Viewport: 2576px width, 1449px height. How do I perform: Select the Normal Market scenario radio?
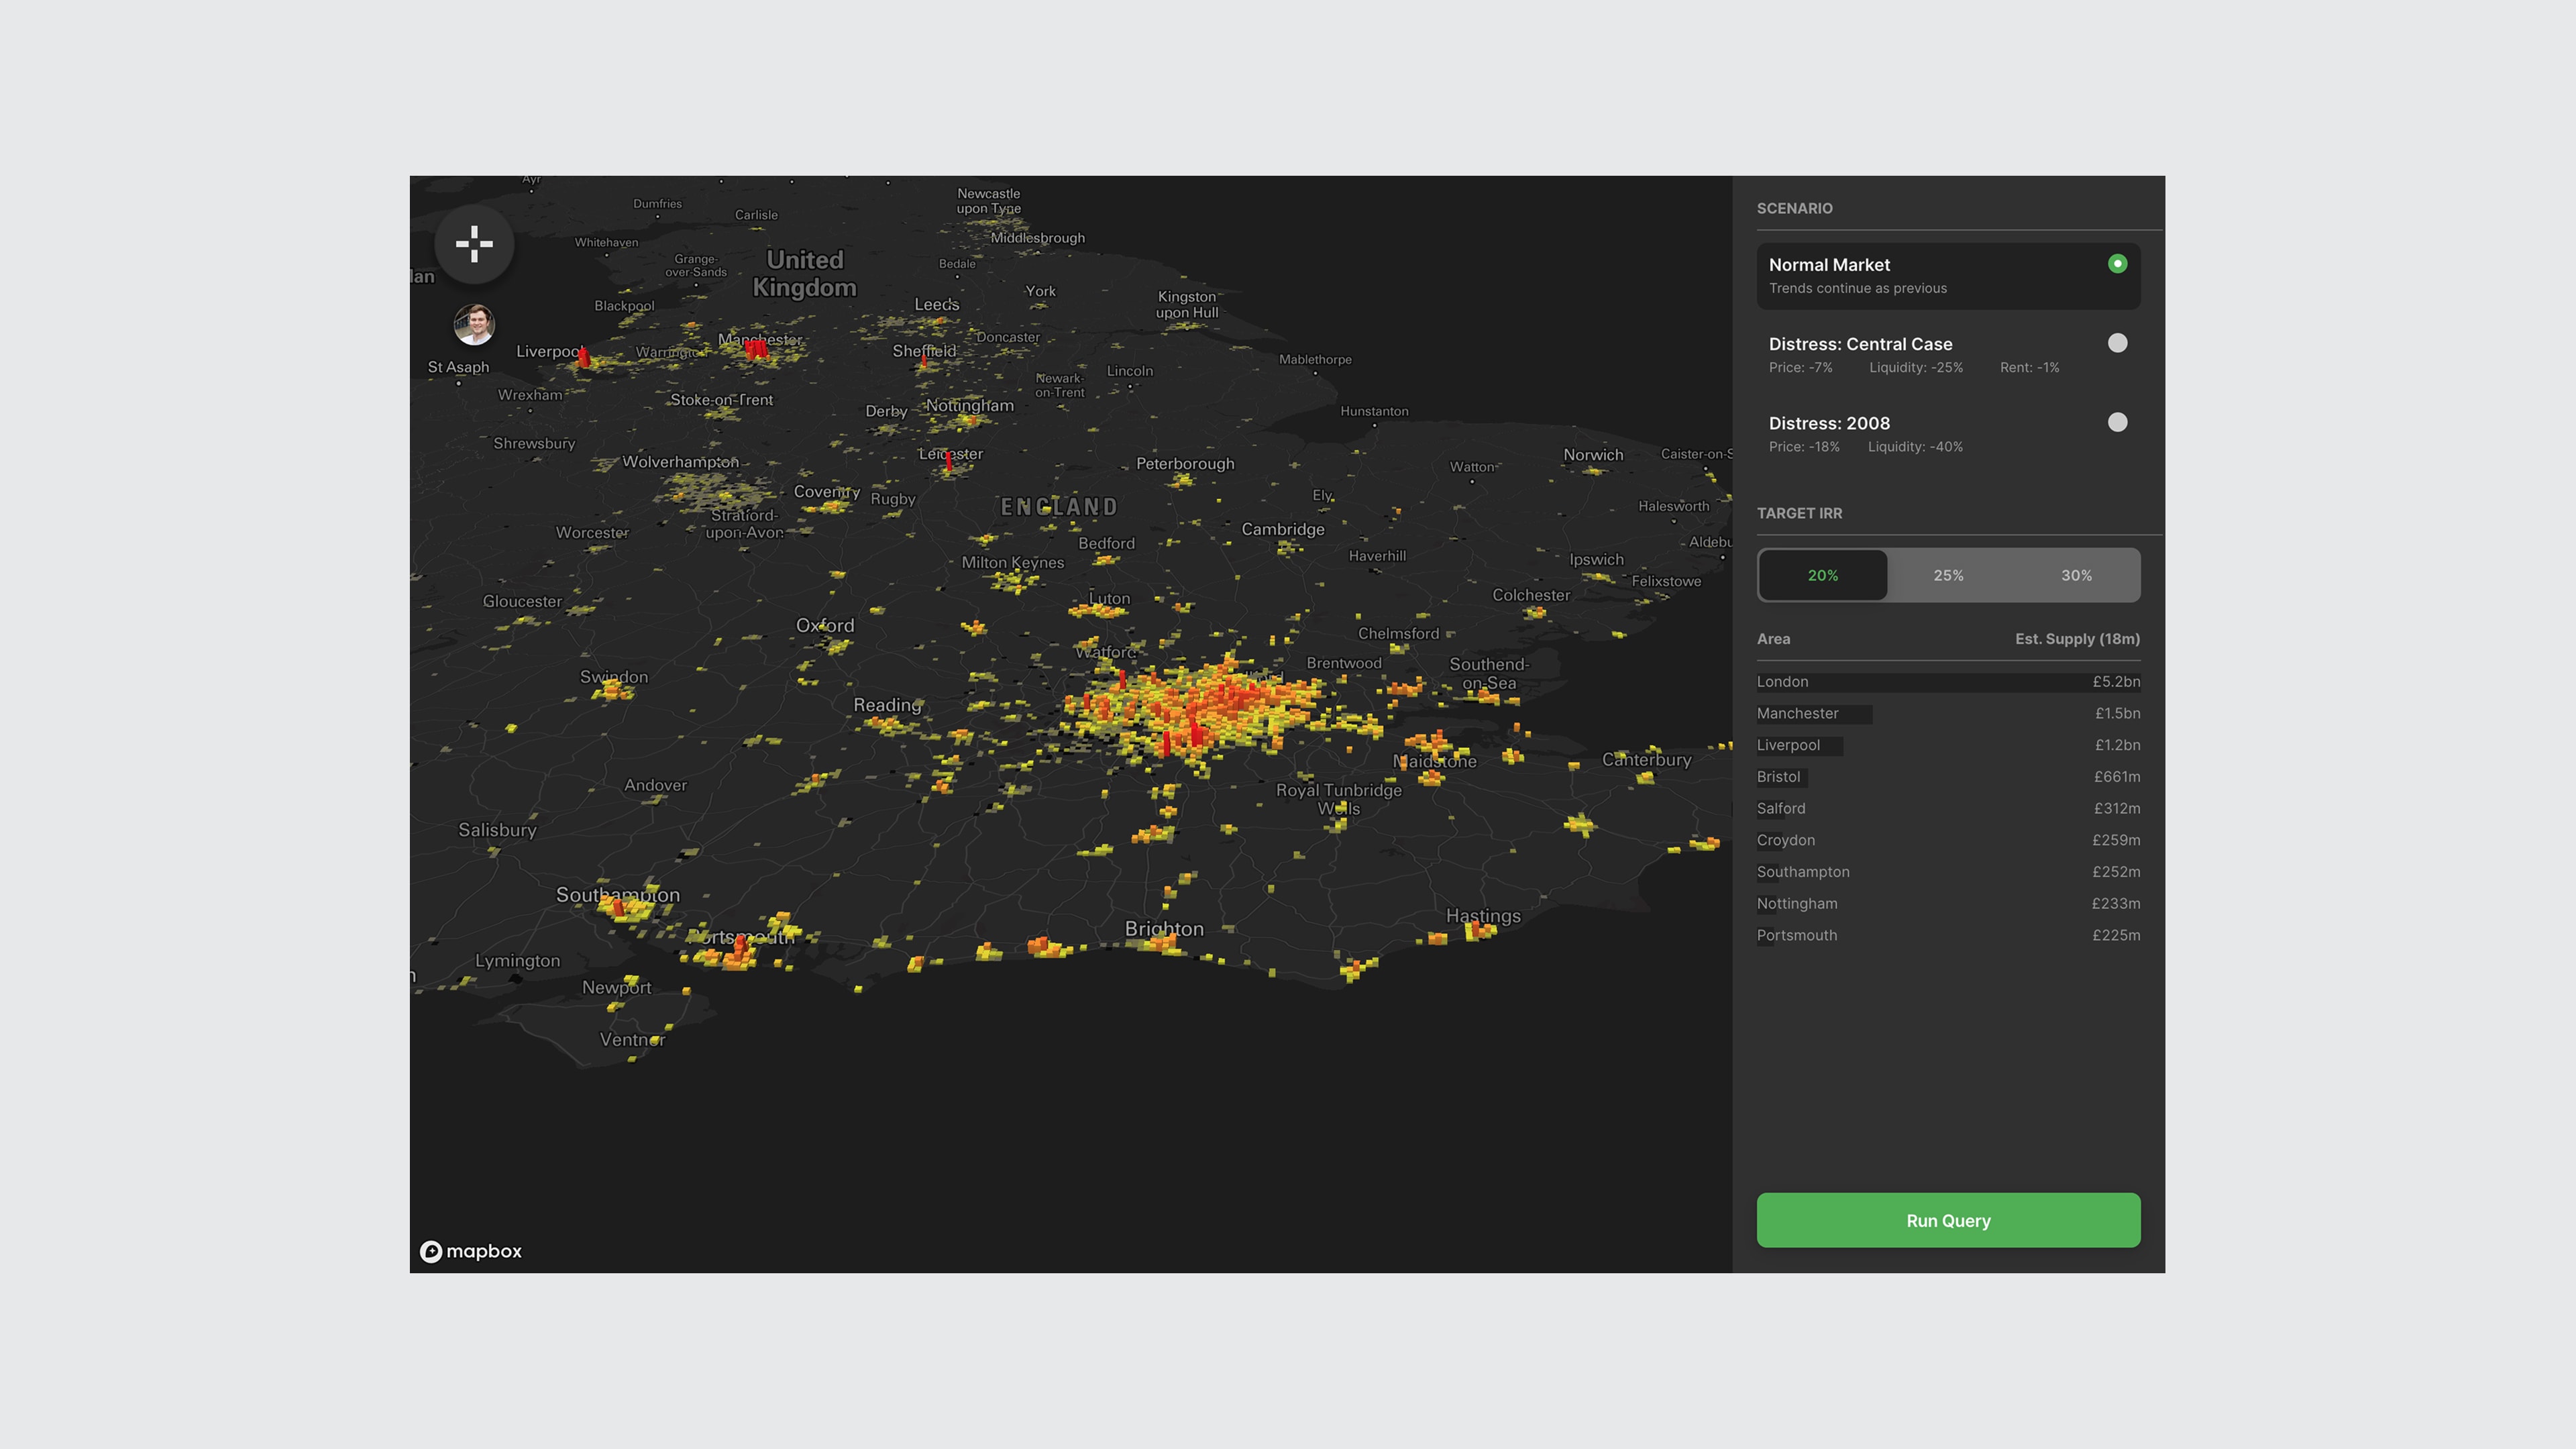click(x=2117, y=264)
